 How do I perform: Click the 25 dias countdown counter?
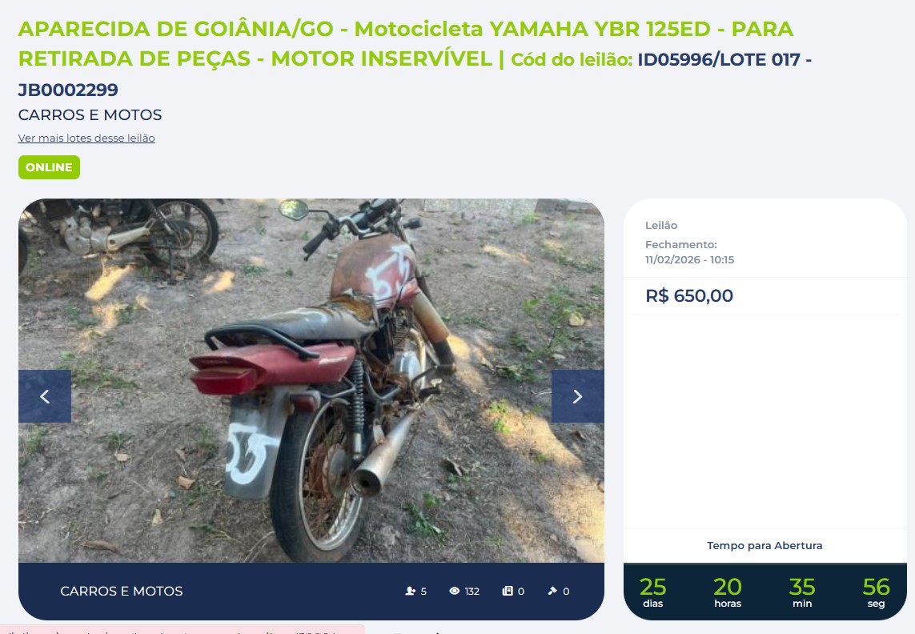pyautogui.click(x=653, y=592)
